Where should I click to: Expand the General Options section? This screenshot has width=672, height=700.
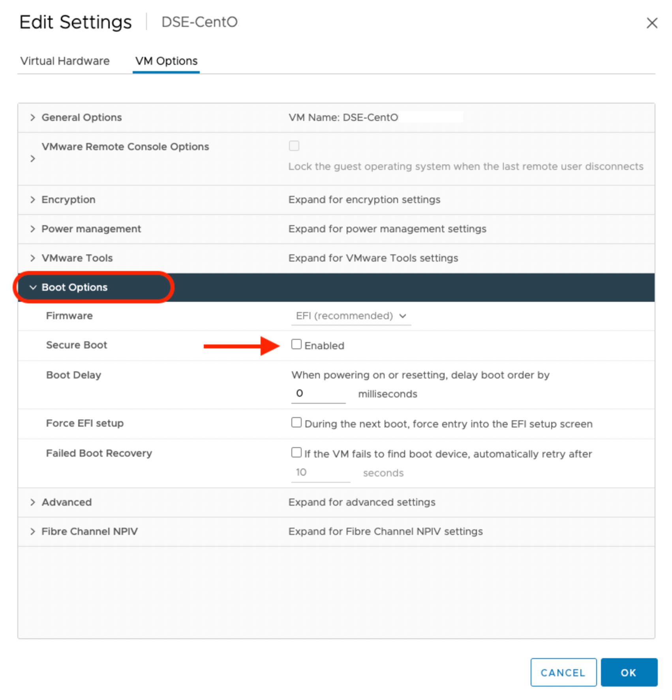(x=33, y=117)
